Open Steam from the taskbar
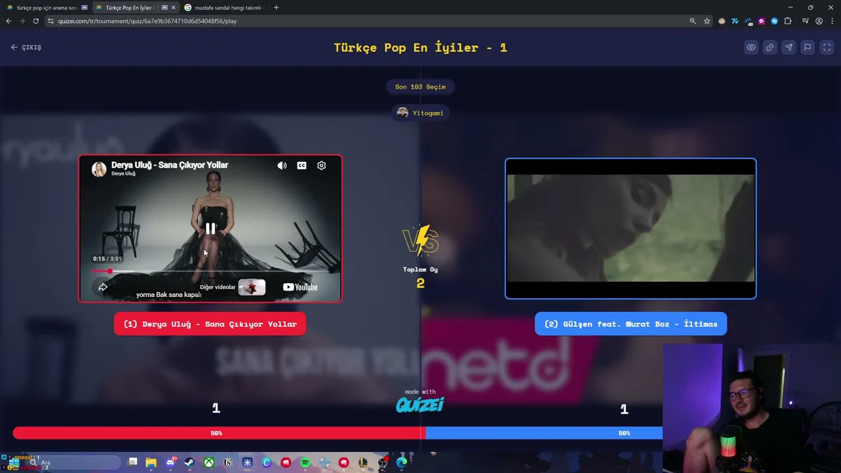Viewport: 841px width, 473px height. point(189,462)
